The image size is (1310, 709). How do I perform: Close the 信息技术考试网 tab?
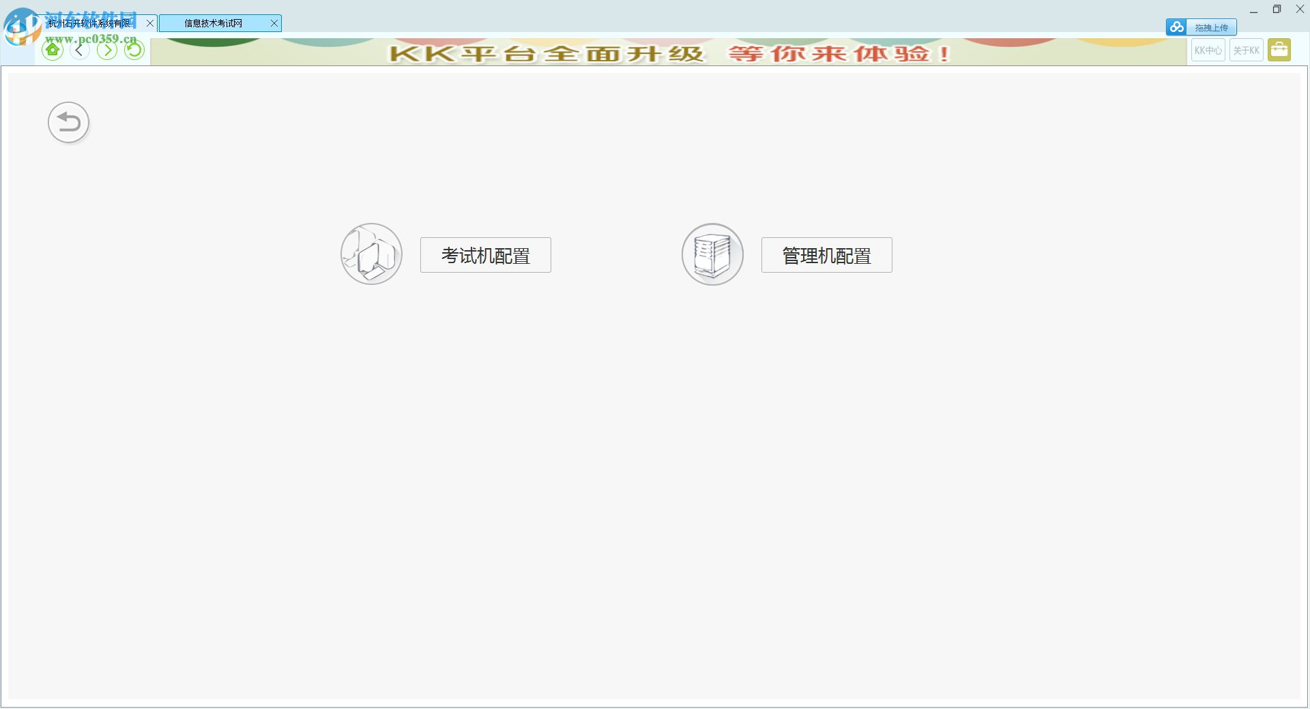(x=274, y=23)
